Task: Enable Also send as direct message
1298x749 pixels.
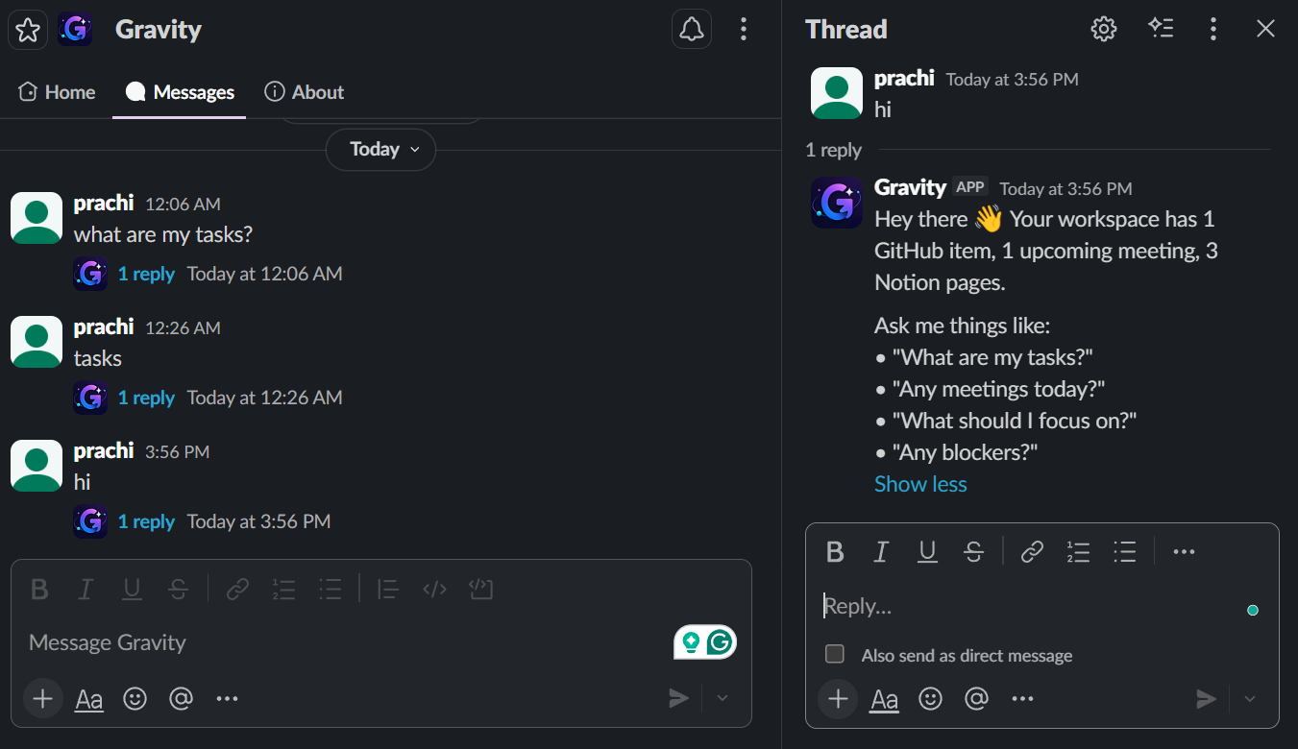Action: [x=835, y=654]
